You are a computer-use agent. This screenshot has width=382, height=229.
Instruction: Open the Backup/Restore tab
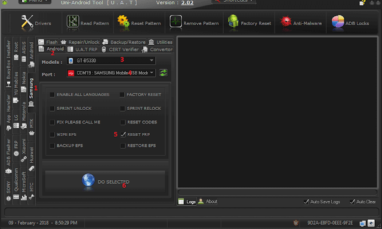point(124,42)
